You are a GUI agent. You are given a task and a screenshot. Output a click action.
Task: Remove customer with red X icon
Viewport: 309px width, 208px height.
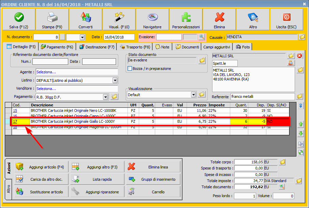pos(299,56)
